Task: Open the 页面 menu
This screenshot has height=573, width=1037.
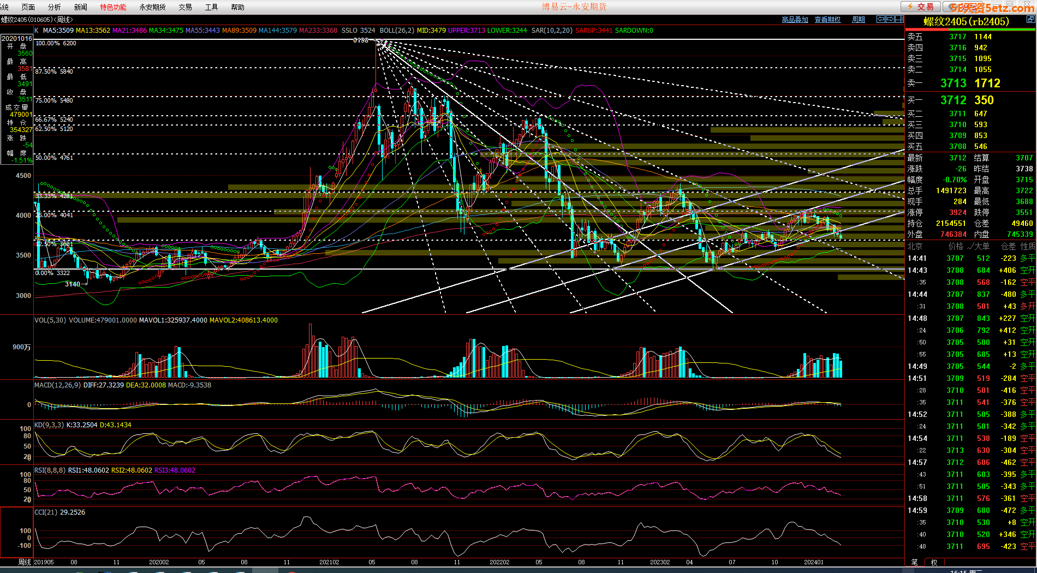Action: click(28, 7)
